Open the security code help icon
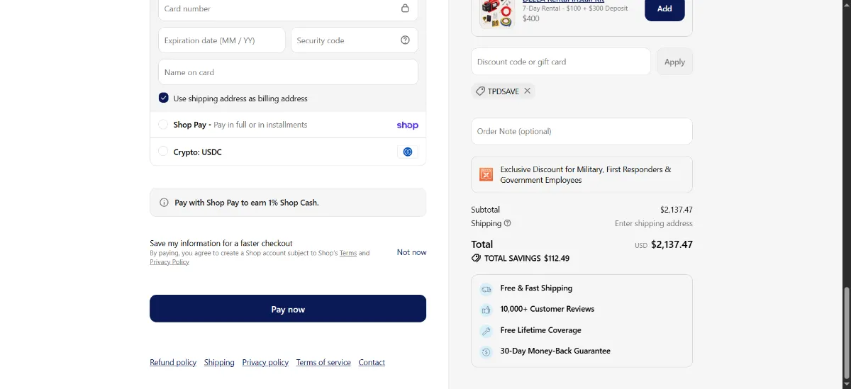The image size is (851, 389). (405, 40)
